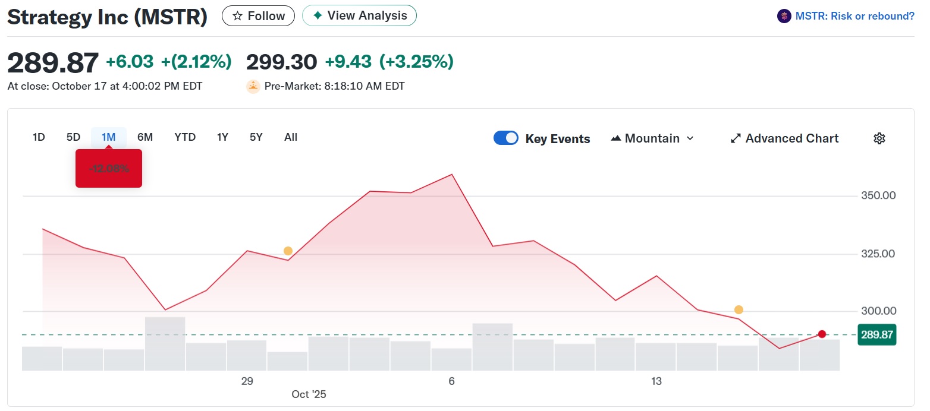Click the key event marker near 300.00
This screenshot has width=930, height=411.
(739, 309)
